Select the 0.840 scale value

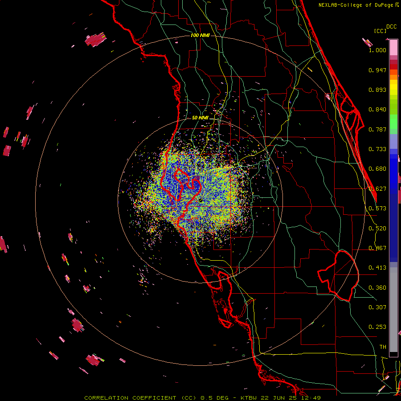click(377, 110)
